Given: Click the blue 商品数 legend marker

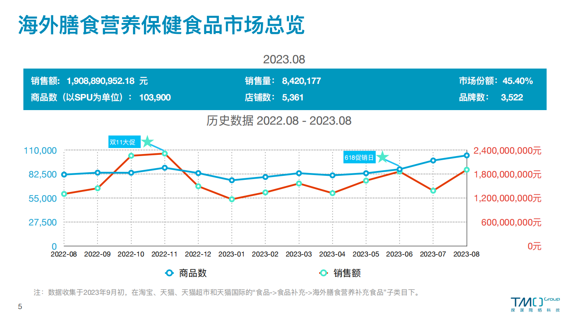Looking at the screenshot, I should click(169, 273).
